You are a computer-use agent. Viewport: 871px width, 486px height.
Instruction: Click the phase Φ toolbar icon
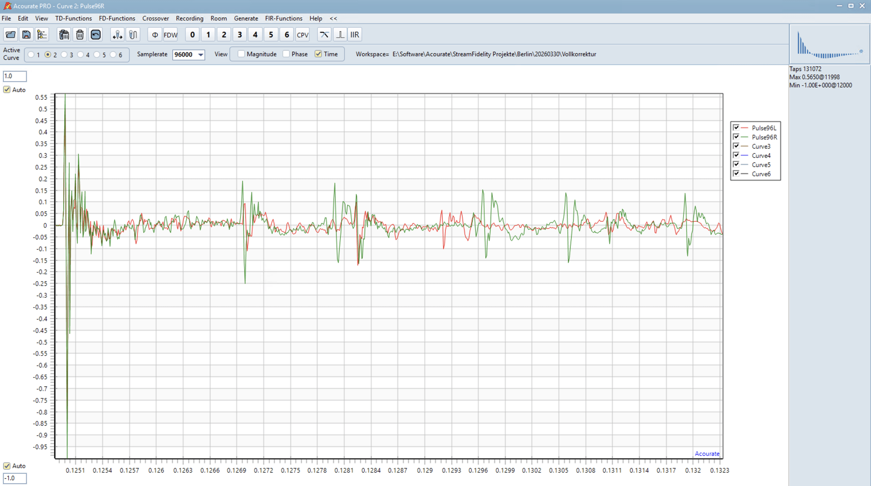click(155, 34)
